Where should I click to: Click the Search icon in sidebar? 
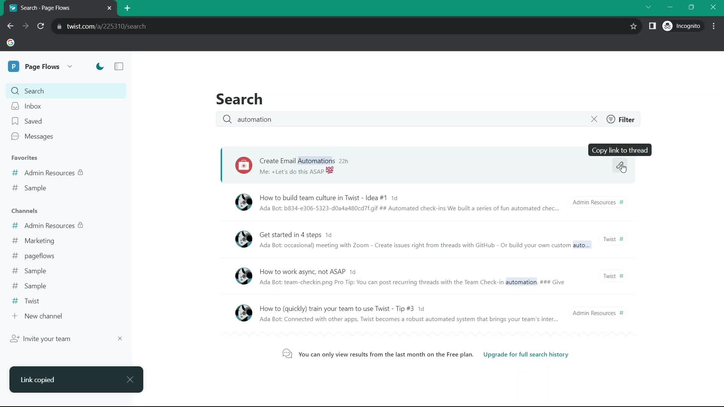click(x=15, y=90)
